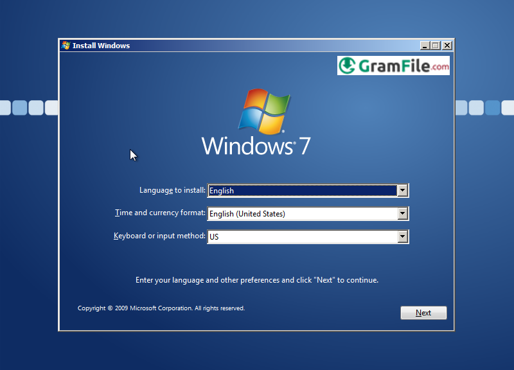Open the Keyboard or input method dropdown

[403, 236]
